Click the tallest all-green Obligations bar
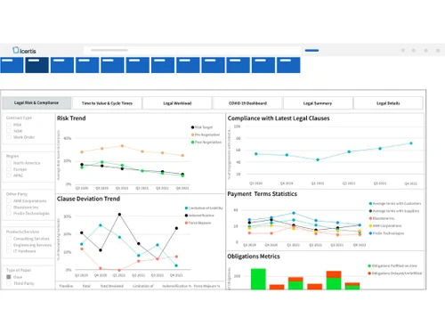This screenshot has width=445, height=334. (258, 279)
